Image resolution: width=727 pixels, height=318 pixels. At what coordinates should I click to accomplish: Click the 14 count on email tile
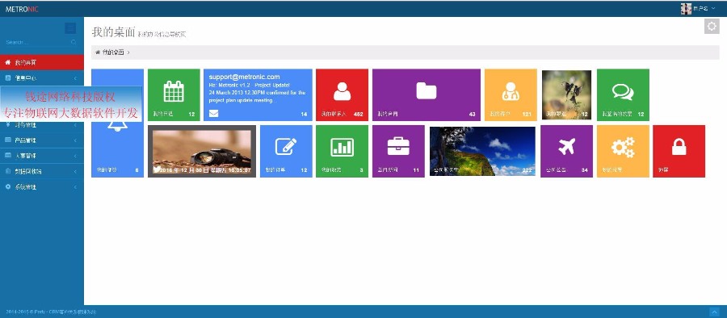click(x=305, y=114)
